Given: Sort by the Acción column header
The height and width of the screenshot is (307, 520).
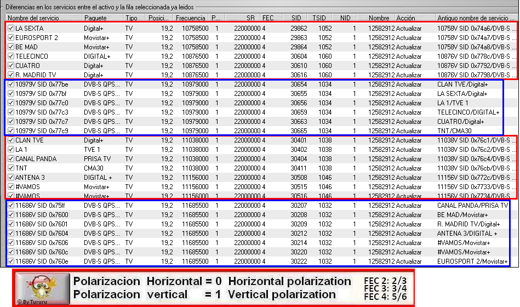Looking at the screenshot, I should pyautogui.click(x=415, y=18).
